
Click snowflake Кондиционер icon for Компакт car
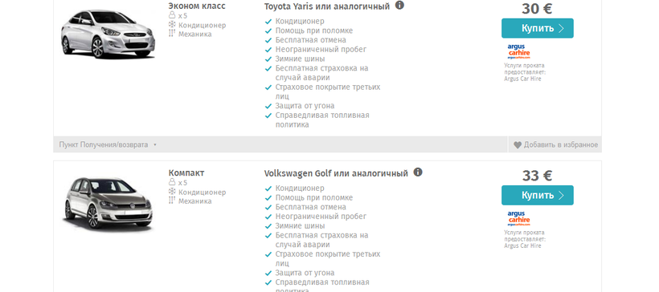172,192
